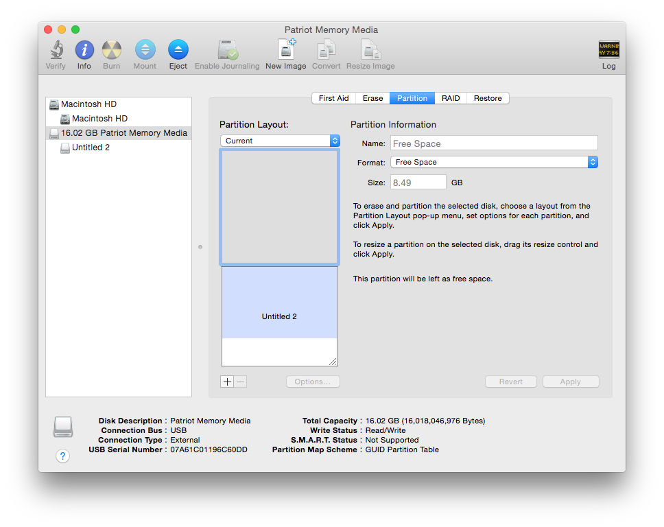The height and width of the screenshot is (527, 664).
Task: Click the Mount toolbar icon
Action: [145, 50]
